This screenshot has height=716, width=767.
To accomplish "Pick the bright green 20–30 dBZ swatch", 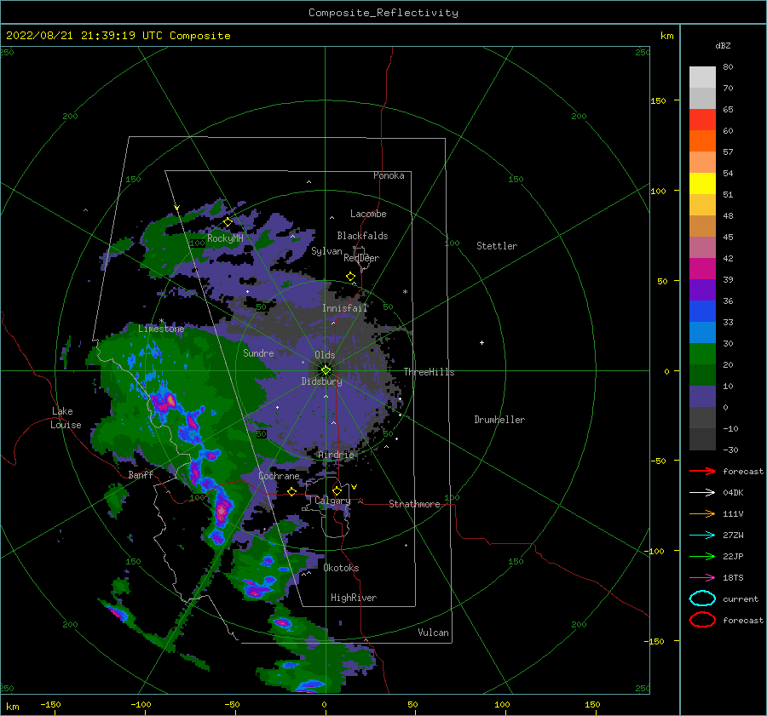I will pos(702,354).
